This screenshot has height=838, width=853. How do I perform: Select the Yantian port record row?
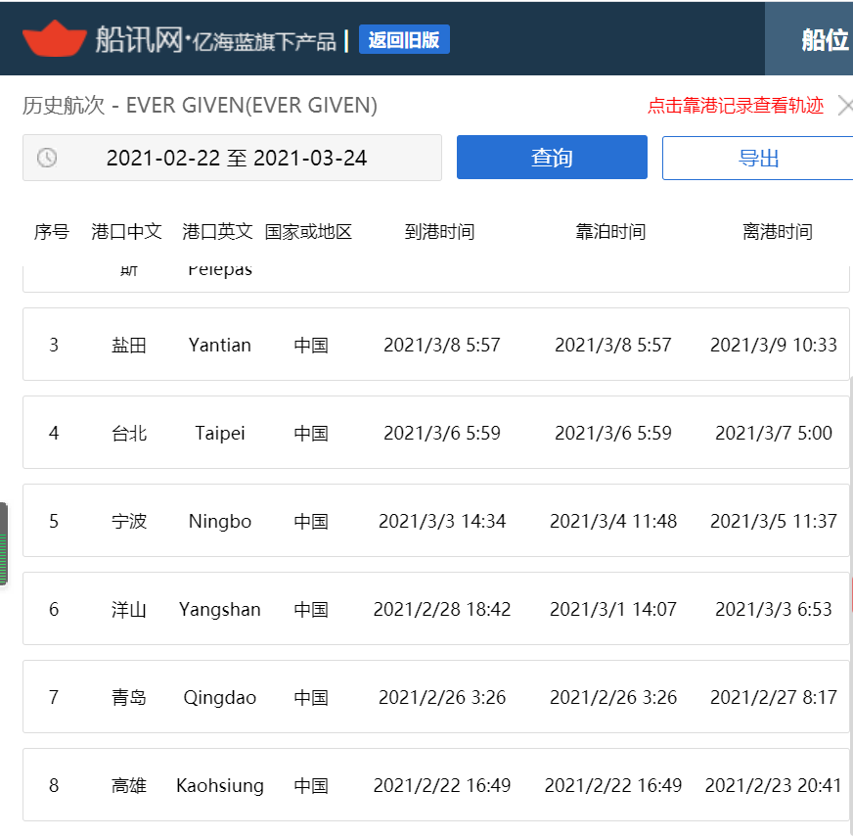[x=435, y=345]
